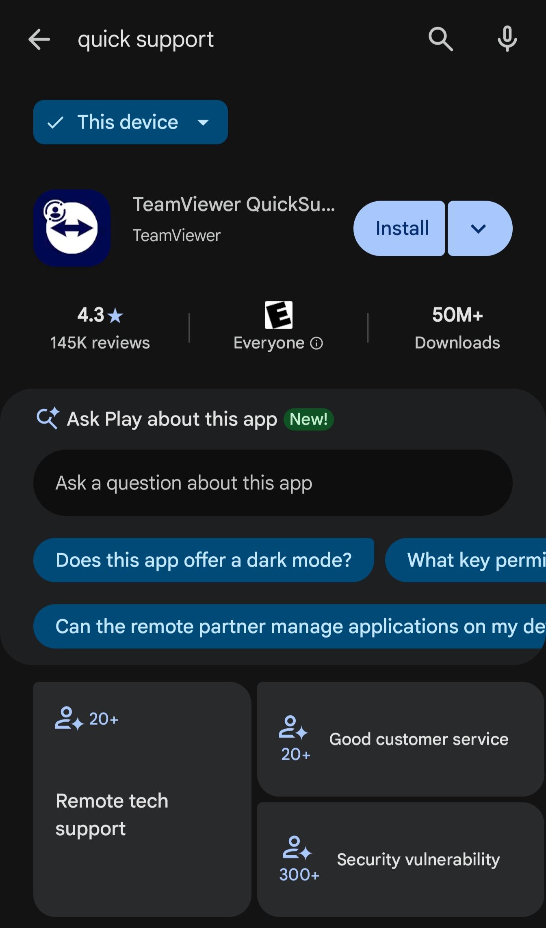Expand the This device dropdown arrow
546x928 pixels.
click(203, 122)
